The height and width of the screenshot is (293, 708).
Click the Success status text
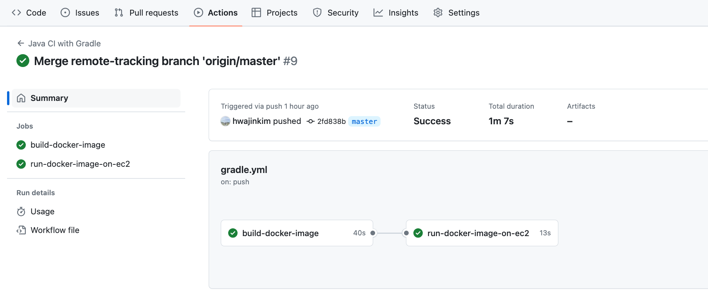tap(432, 121)
